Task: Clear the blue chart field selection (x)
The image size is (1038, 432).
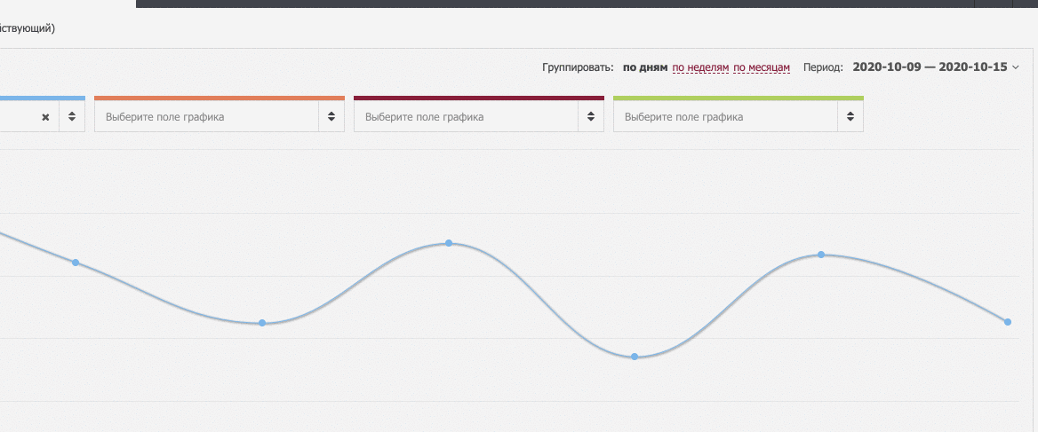Action: [45, 117]
